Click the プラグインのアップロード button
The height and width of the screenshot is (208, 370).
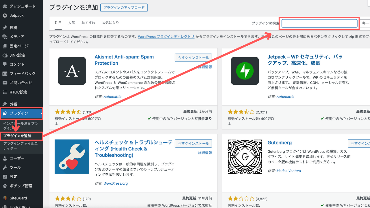tap(124, 8)
